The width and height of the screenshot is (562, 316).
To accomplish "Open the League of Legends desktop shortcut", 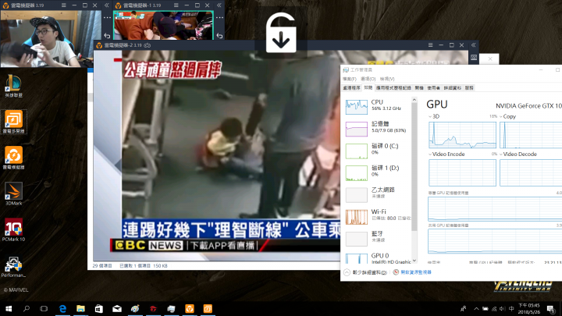I will (13, 86).
